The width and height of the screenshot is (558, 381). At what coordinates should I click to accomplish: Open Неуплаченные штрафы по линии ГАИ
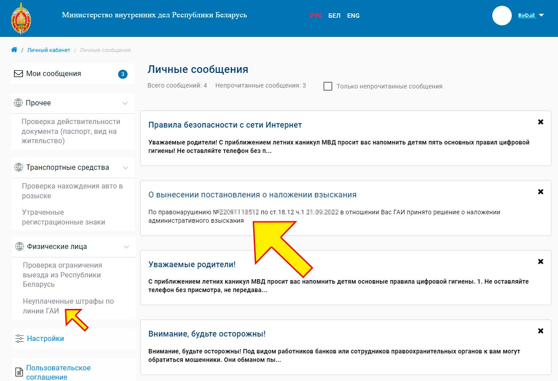[x=69, y=306]
